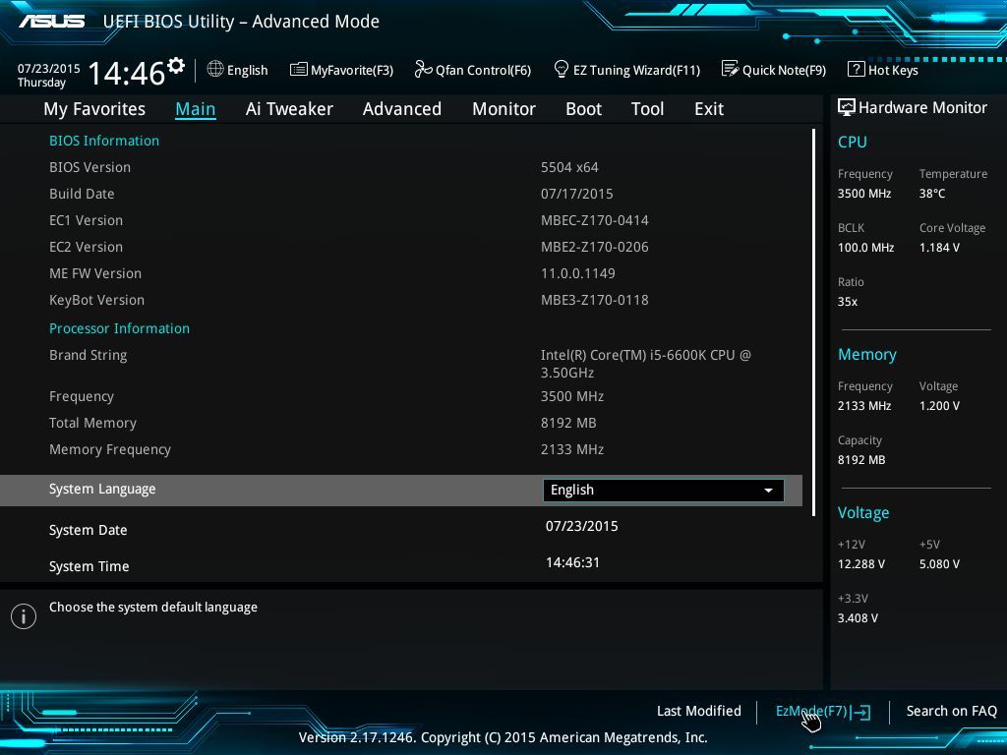Image resolution: width=1007 pixels, height=755 pixels.
Task: Click Last Modified
Action: coord(699,712)
